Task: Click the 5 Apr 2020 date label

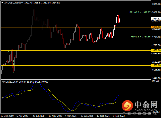Action: click(22, 116)
